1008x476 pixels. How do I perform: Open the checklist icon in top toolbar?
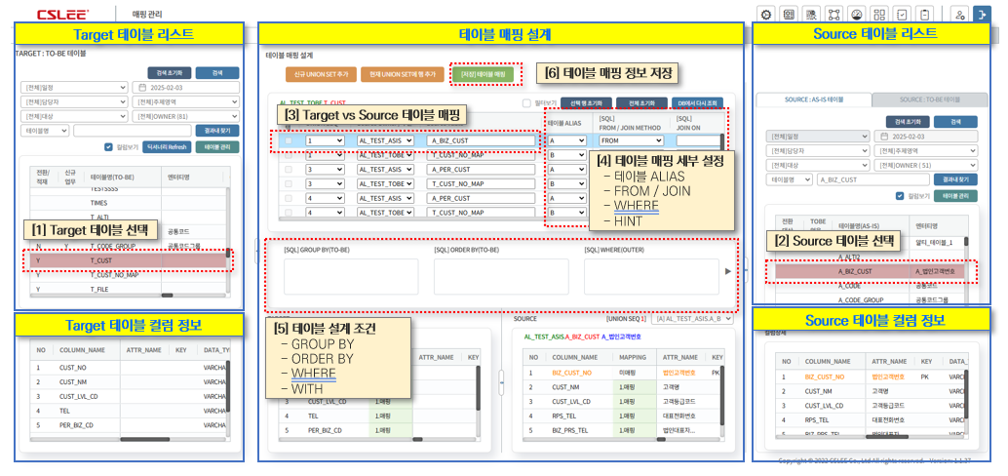[901, 15]
